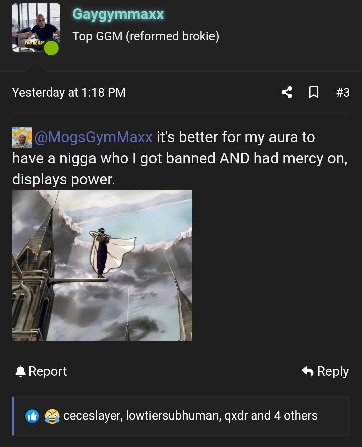Open the Gaygymmaxx username profile link
This screenshot has width=362, height=447.
tap(118, 14)
